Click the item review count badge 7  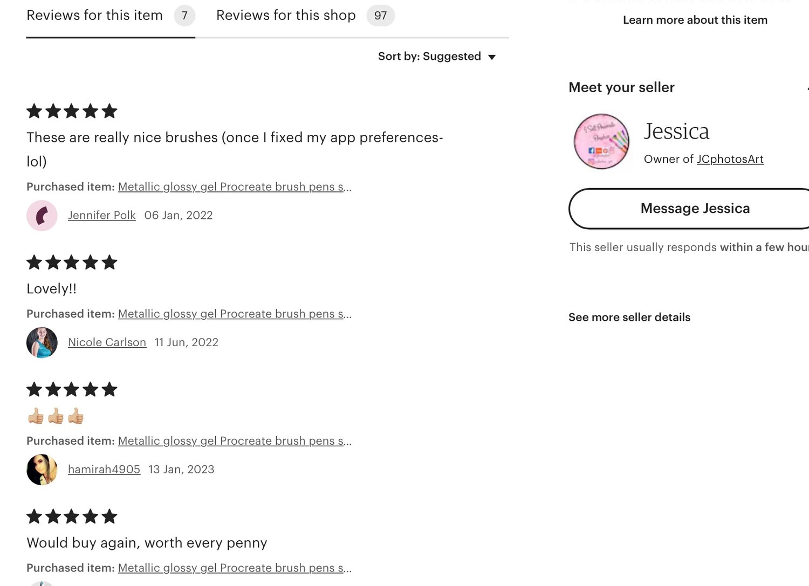click(184, 16)
